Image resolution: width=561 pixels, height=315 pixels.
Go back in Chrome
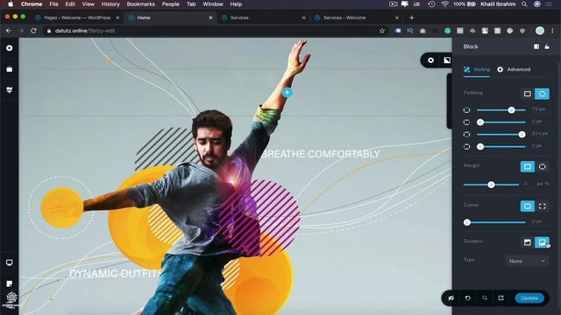pos(9,31)
